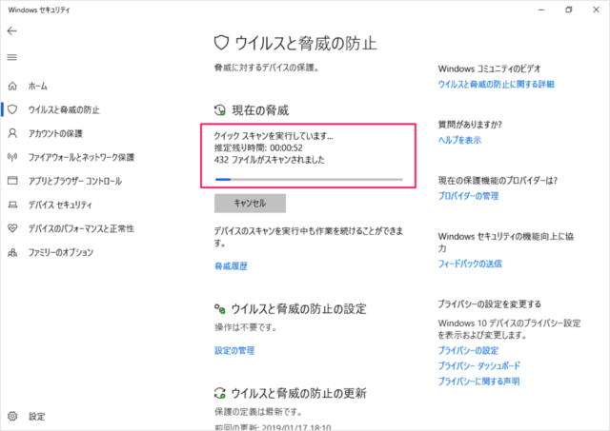This screenshot has width=610, height=431.
Task: Go back with the back arrow
Action: click(12, 31)
